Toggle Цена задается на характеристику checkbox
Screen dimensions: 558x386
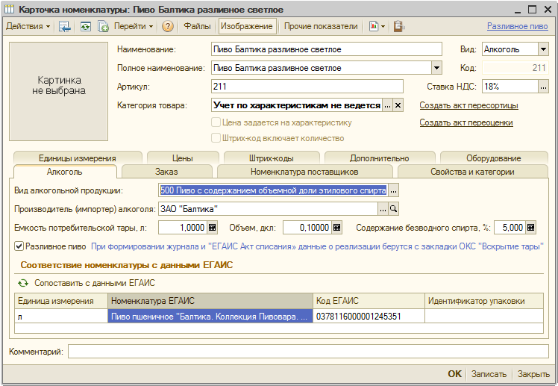click(216, 122)
